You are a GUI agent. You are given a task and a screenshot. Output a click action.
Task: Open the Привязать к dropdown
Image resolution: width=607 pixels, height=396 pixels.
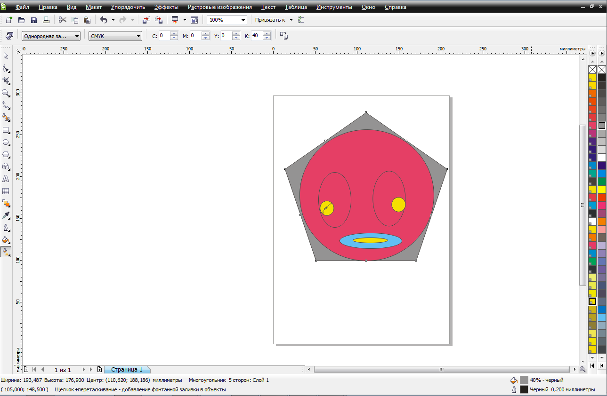tap(291, 20)
